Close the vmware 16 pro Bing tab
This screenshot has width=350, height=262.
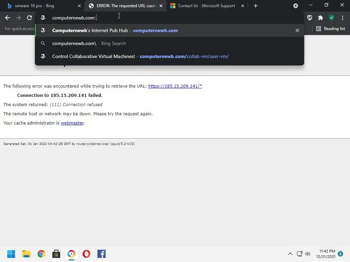(x=79, y=6)
